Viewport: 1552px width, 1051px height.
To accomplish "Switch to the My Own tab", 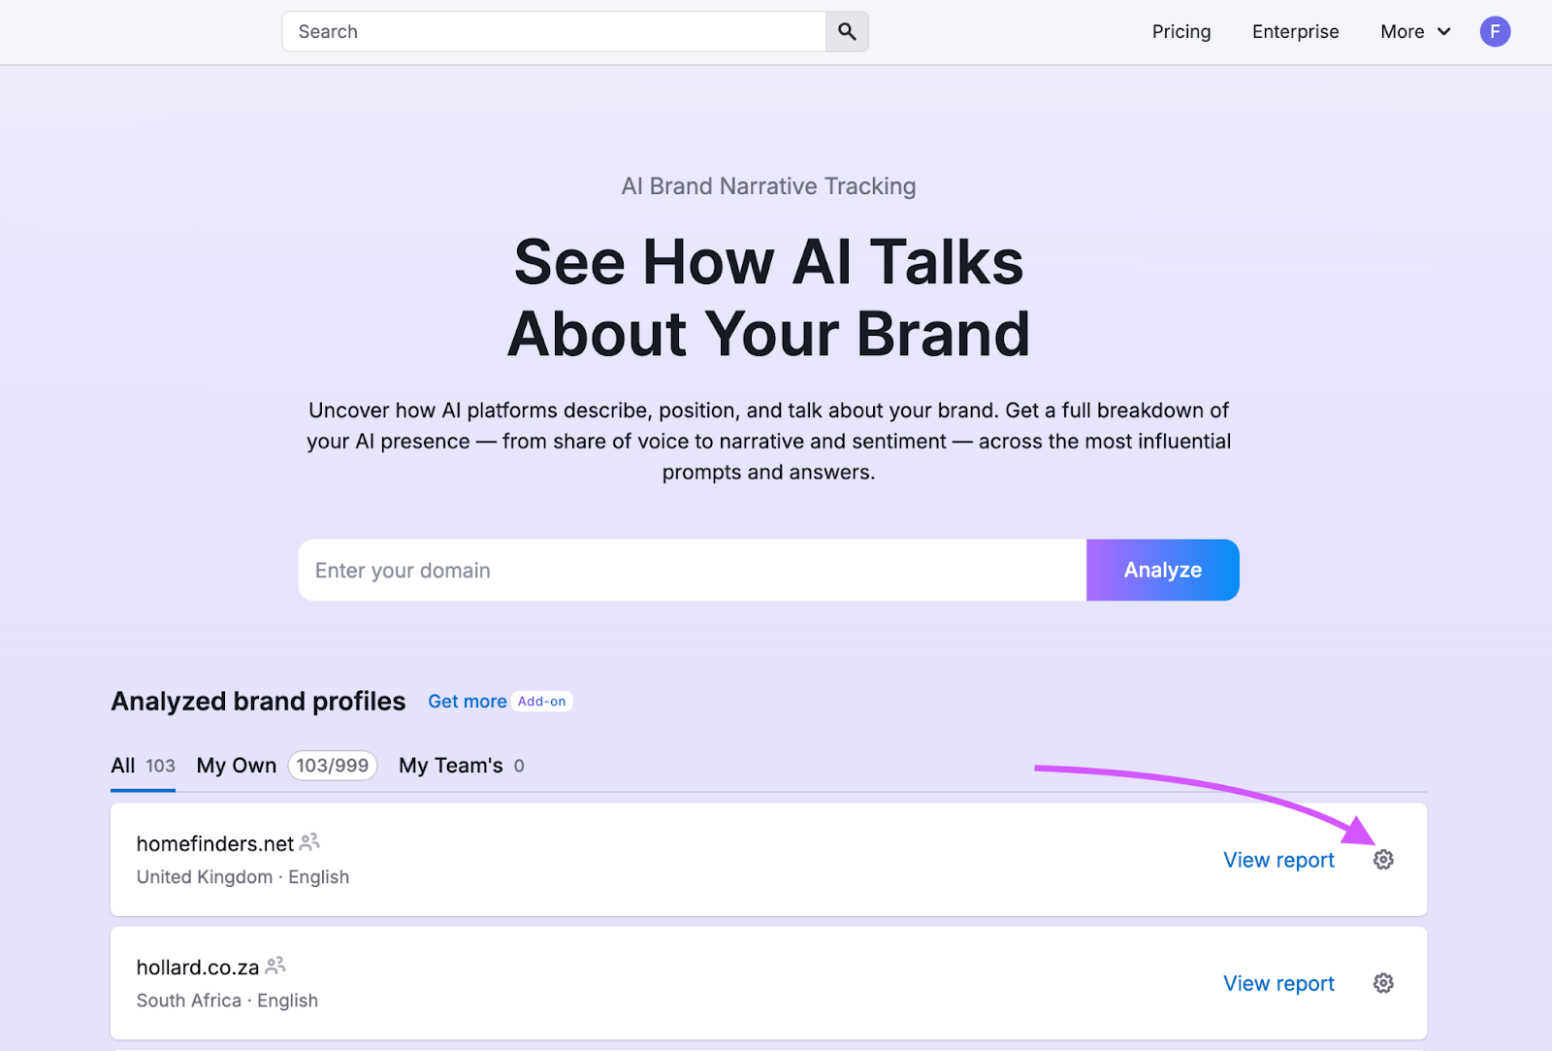I will click(x=236, y=765).
